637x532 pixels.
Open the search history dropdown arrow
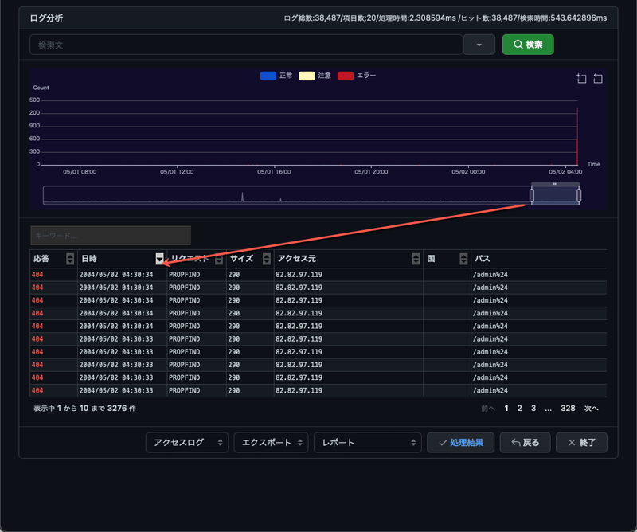pos(479,45)
